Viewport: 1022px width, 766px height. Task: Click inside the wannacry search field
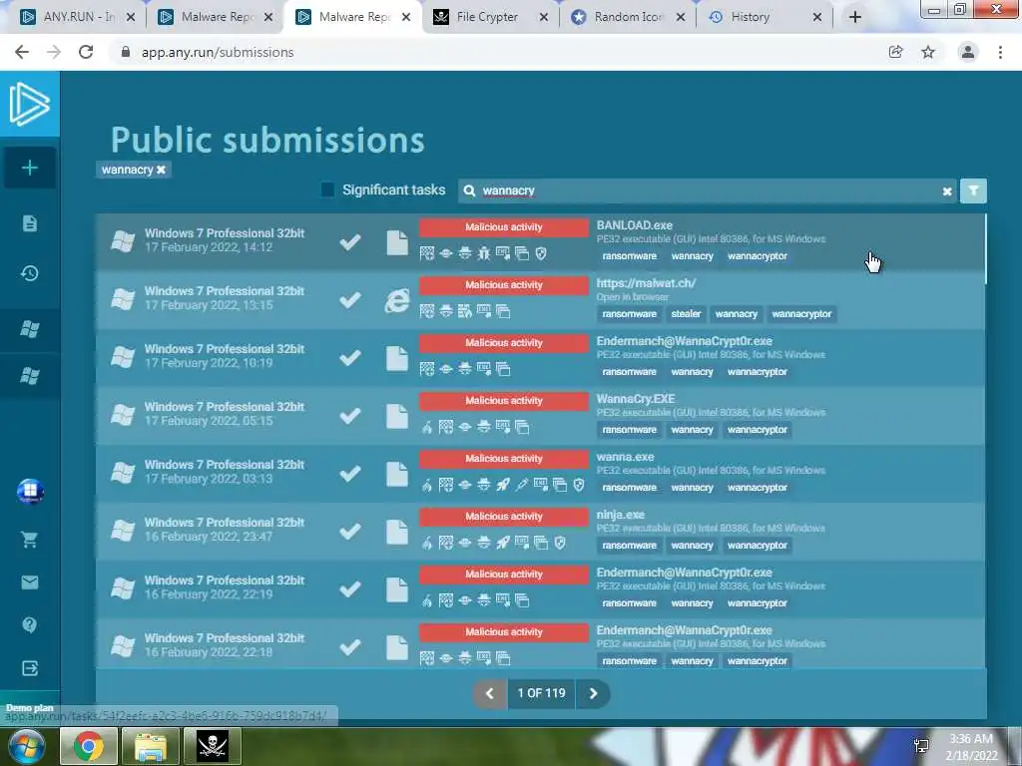(x=708, y=191)
